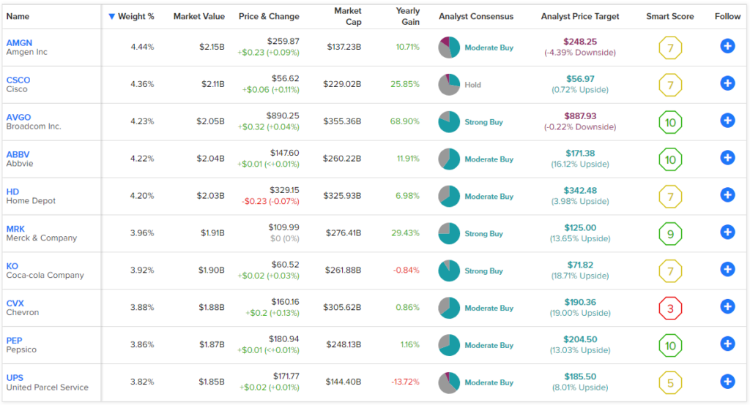Select the $887.93 price target for Broadcom
The image size is (750, 405).
point(580,116)
